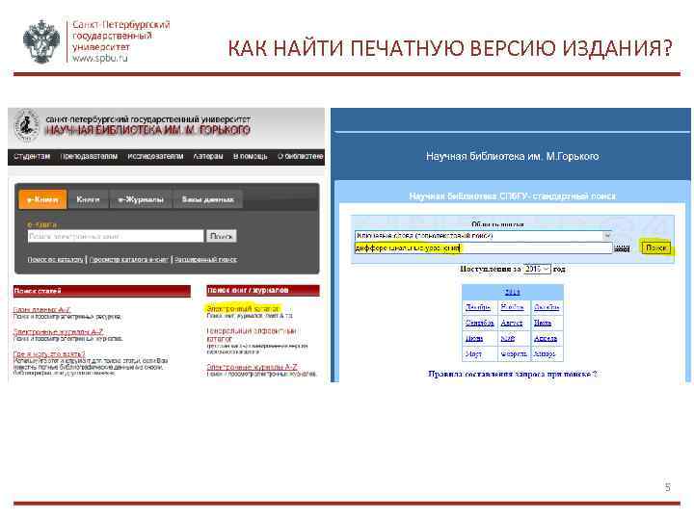694x520 pixels.
Task: Click the 'Февраль' cell in months table
Action: (x=514, y=354)
